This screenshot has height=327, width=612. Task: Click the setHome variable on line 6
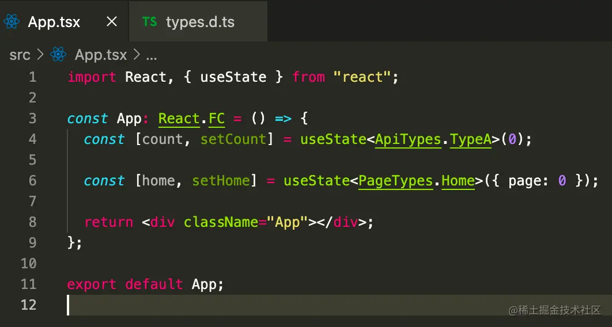pos(221,181)
